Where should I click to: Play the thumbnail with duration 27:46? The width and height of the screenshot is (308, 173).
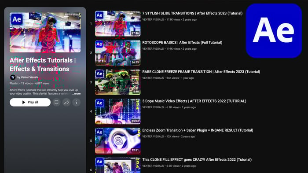(117, 24)
